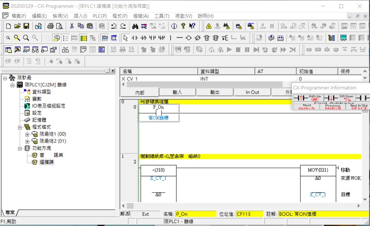This screenshot has width=370, height=226.
Task: Click the binoculars Find icon
Action: [135, 26]
